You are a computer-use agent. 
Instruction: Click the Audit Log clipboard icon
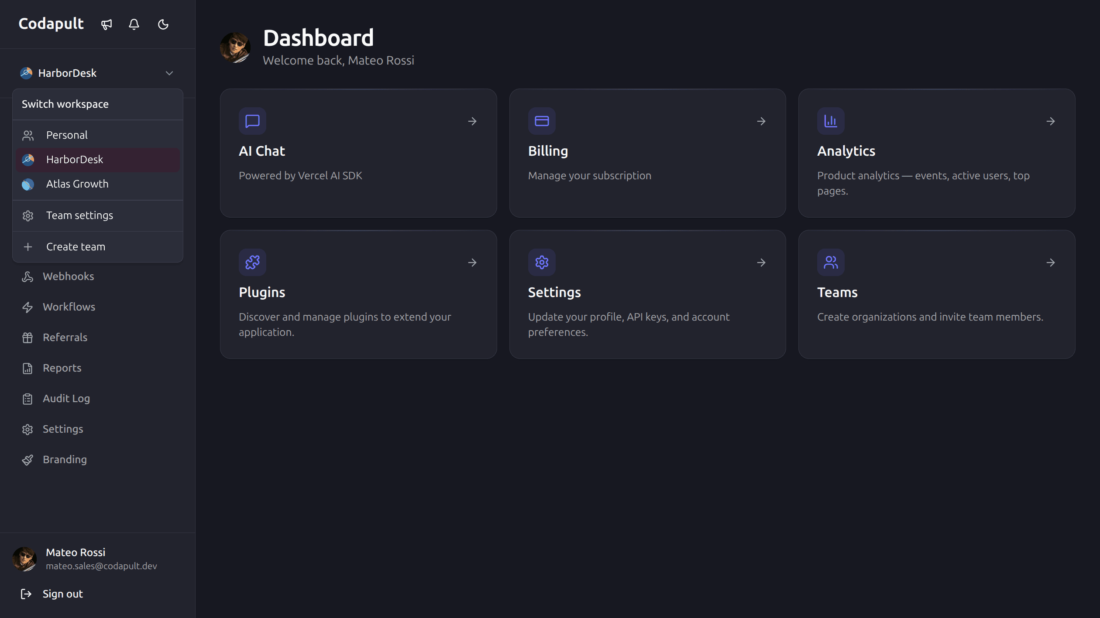point(27,399)
